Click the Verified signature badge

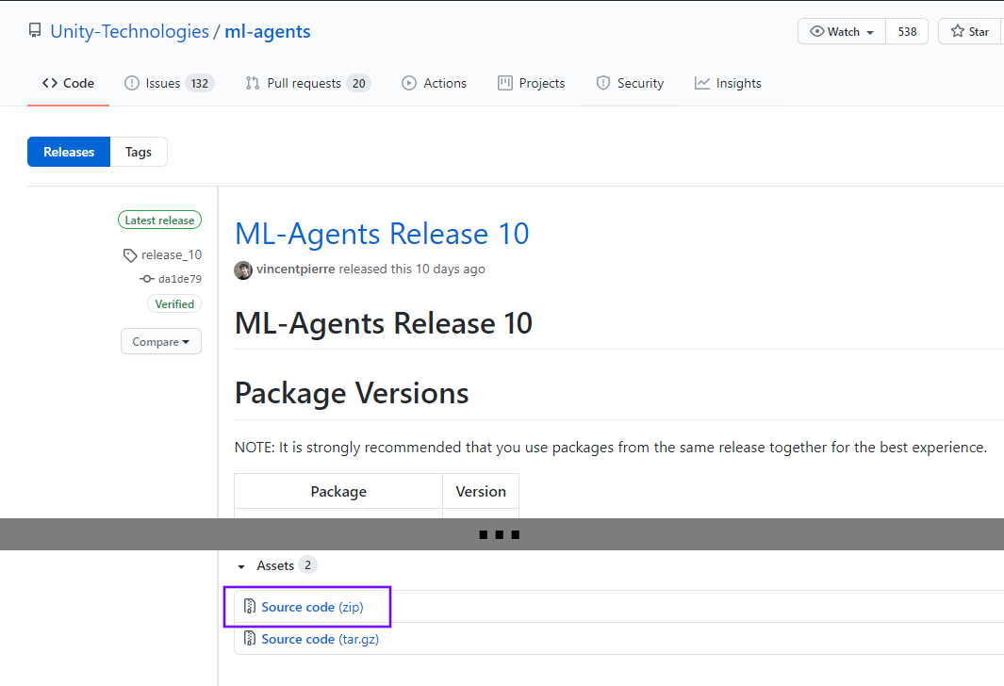pyautogui.click(x=174, y=304)
